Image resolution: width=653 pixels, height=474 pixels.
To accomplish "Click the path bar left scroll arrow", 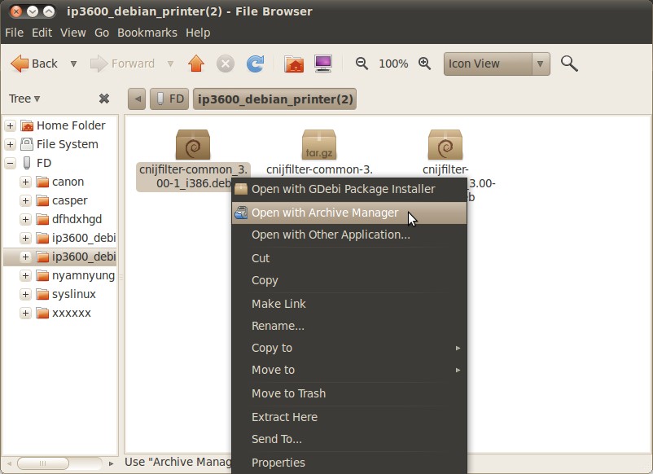I will (x=137, y=99).
